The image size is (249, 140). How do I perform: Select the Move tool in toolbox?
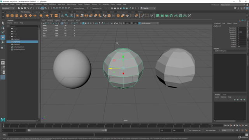point(3,37)
